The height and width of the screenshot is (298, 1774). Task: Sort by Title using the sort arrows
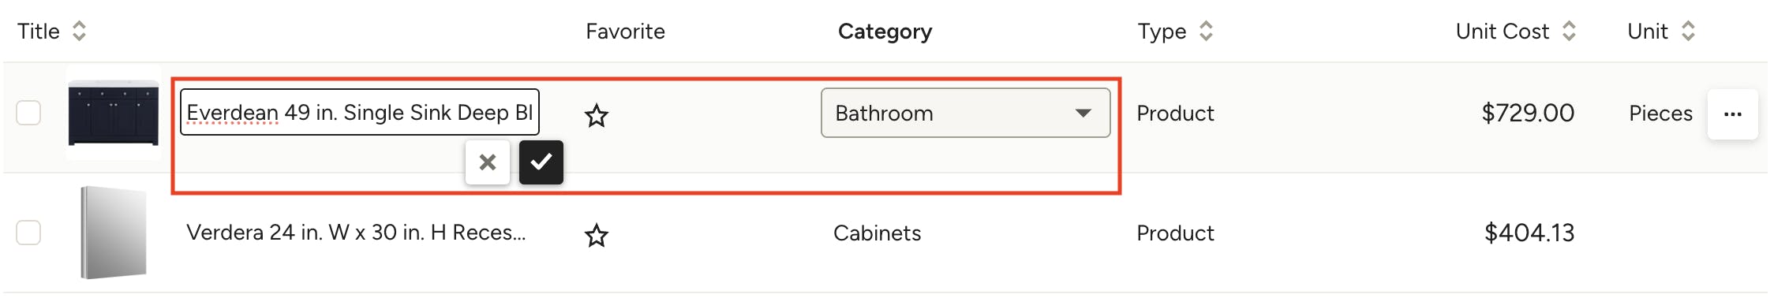click(x=79, y=31)
